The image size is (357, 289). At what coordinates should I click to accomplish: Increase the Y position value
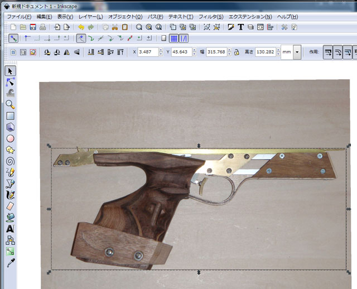point(194,50)
